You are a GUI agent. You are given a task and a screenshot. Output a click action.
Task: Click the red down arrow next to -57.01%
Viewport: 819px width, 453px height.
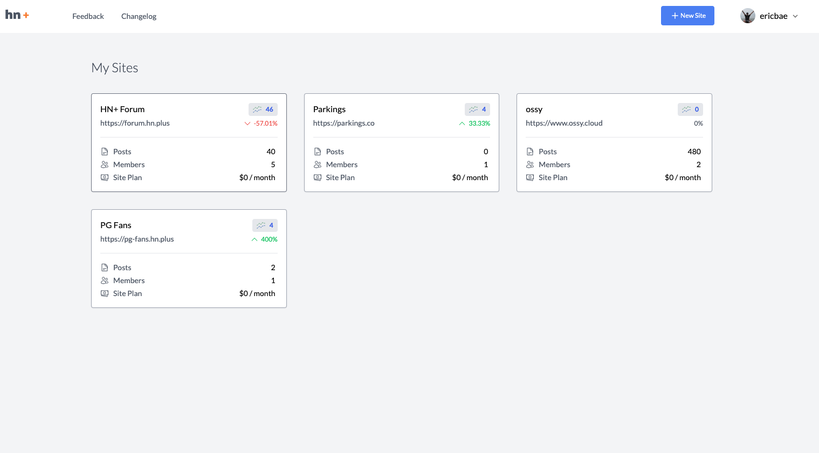tap(247, 123)
